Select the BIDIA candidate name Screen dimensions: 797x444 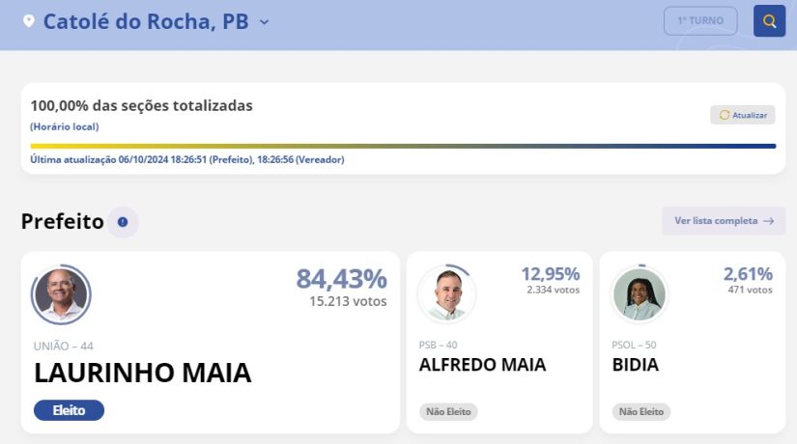[x=635, y=365]
